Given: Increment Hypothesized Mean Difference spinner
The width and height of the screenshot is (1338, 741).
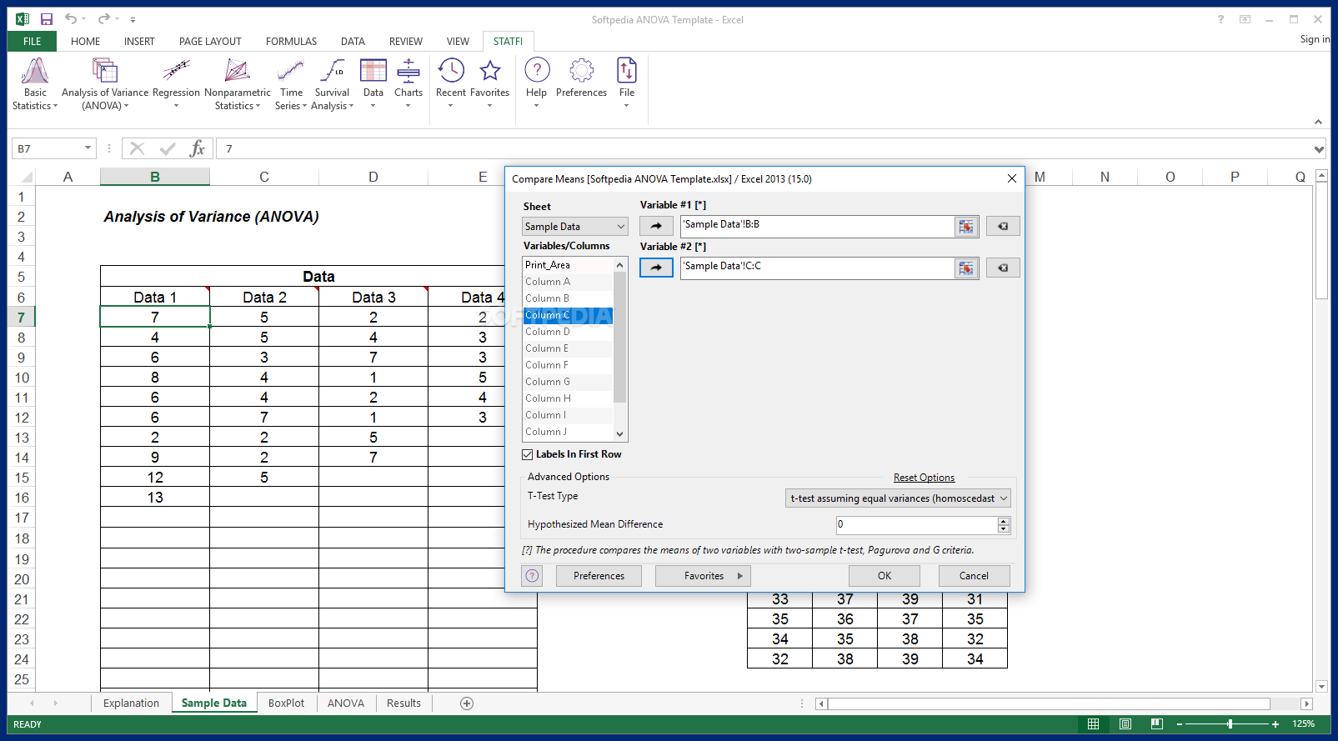Looking at the screenshot, I should point(1004,521).
